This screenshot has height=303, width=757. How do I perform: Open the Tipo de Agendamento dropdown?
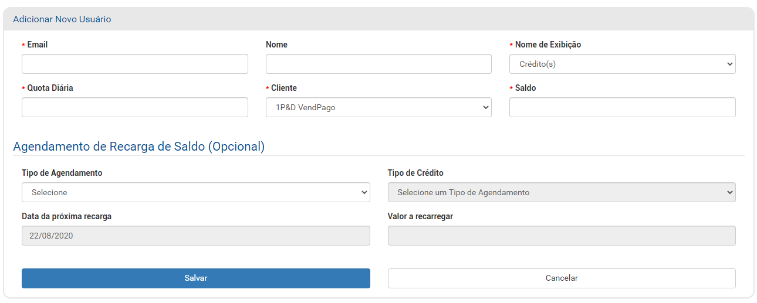196,192
